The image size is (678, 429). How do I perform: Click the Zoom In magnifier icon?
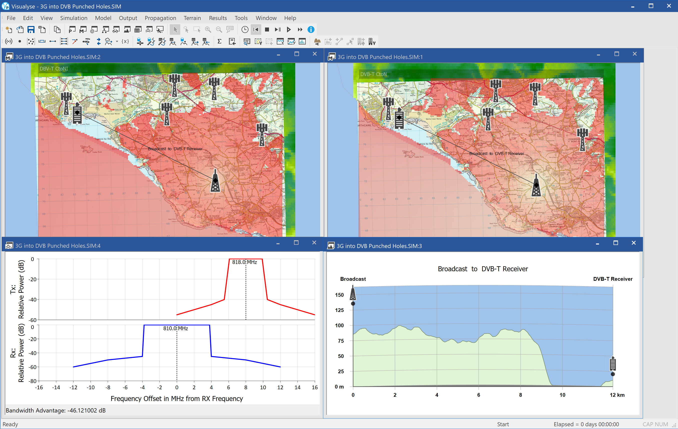[x=208, y=29]
